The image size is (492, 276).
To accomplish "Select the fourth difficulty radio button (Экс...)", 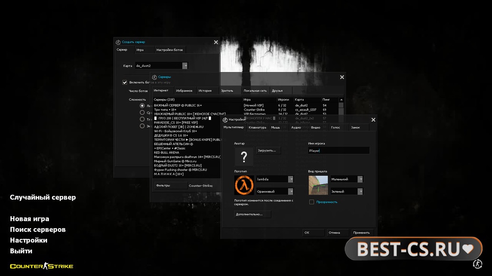I will pyautogui.click(x=142, y=126).
